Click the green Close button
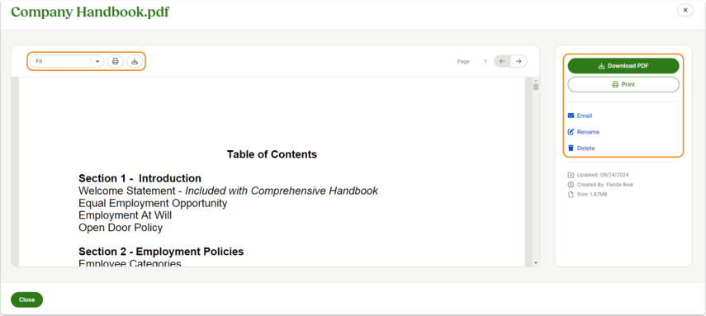Screen dimensions: 706x316 pos(26,299)
